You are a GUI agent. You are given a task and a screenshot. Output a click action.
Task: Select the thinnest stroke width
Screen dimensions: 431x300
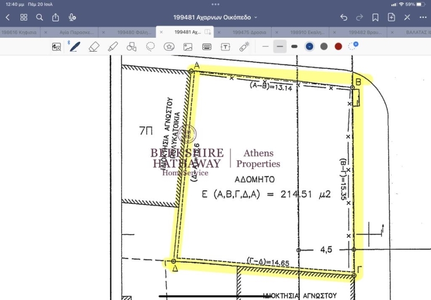coord(266,46)
